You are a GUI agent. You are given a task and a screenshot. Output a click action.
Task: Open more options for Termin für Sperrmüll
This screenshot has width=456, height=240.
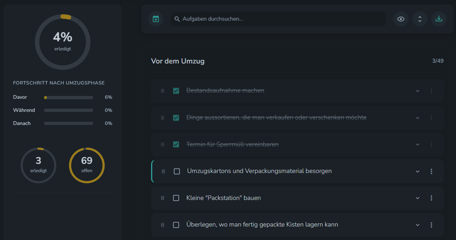tap(431, 144)
